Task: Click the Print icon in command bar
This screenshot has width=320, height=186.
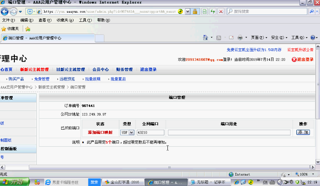Action: [x=240, y=38]
